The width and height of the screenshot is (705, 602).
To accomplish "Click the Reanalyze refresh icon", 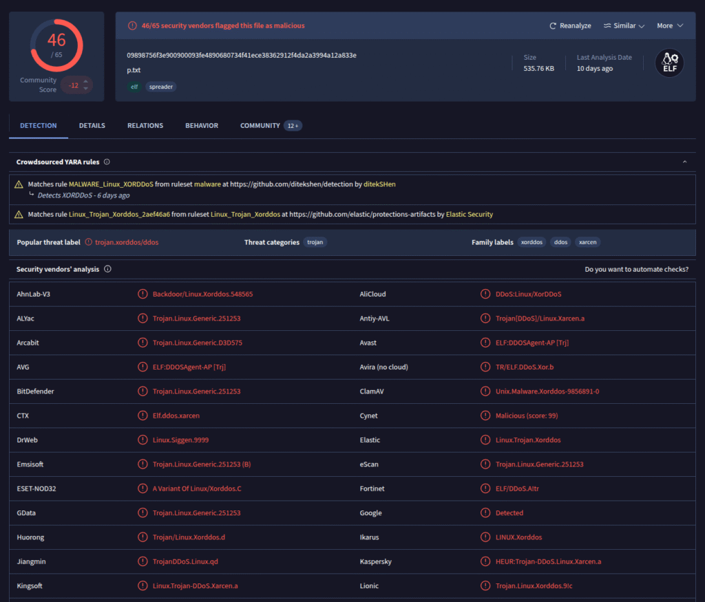I will pos(553,26).
